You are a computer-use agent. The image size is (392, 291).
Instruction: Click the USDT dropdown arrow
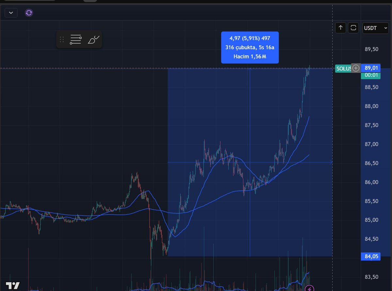pos(385,28)
